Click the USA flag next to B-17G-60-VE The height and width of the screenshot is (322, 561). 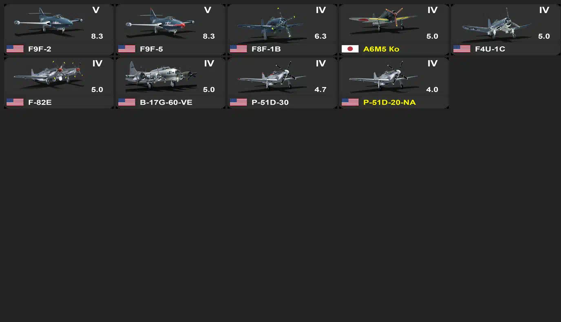coord(126,102)
